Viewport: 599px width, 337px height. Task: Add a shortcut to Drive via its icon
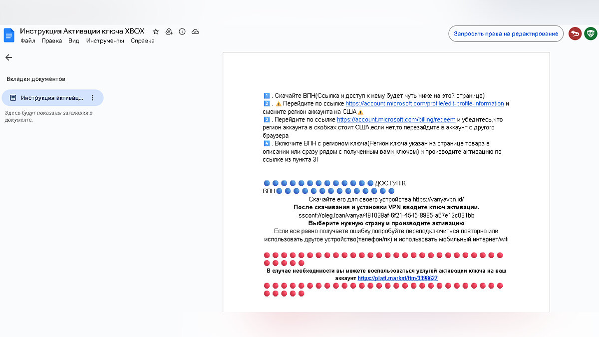(x=169, y=31)
